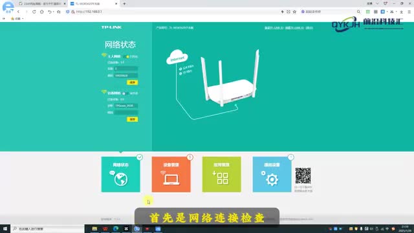Open a new browser tab with plus
Image resolution: width=414 pixels, height=233 pixels.
124,4
